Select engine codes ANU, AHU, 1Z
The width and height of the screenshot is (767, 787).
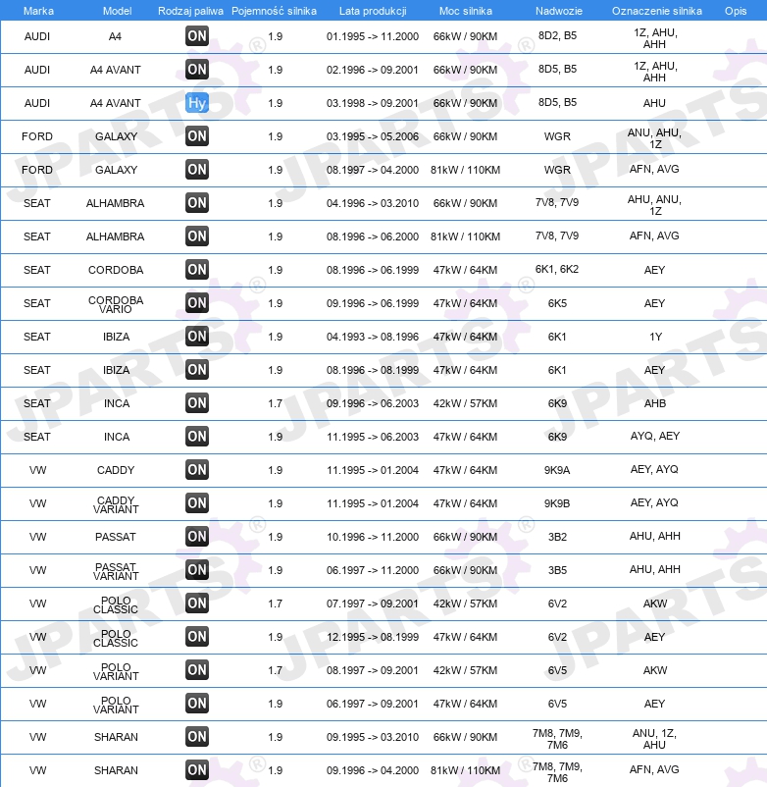point(654,138)
